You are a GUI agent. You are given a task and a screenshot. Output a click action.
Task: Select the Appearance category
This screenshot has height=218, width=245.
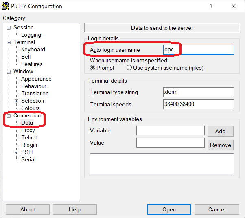[36, 79]
